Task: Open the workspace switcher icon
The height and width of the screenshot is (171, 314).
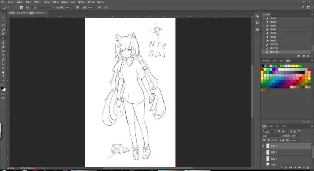Action: (x=309, y=7)
